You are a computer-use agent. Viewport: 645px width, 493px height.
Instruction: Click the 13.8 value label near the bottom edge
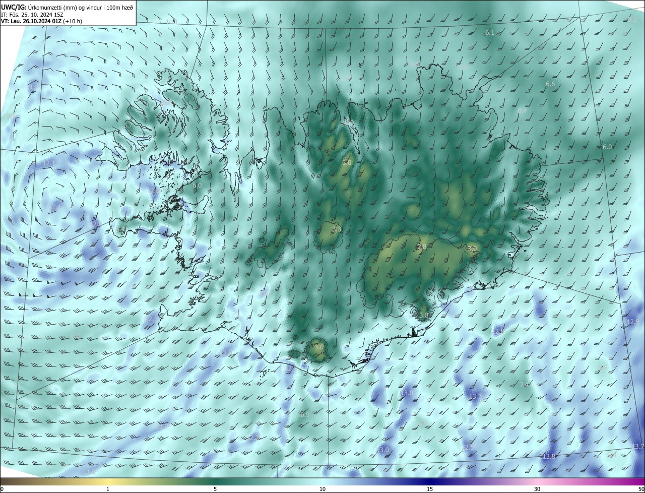tap(549, 456)
